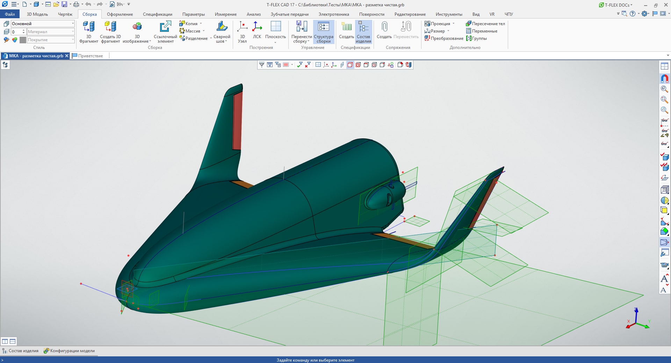Open Состав изделия bottom panel tab
Viewport: 671px width, 363px height.
click(x=21, y=351)
